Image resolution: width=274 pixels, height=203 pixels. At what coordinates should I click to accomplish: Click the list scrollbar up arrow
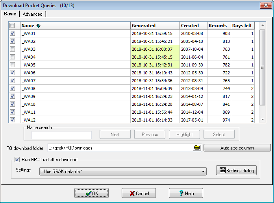pyautogui.click(x=263, y=25)
